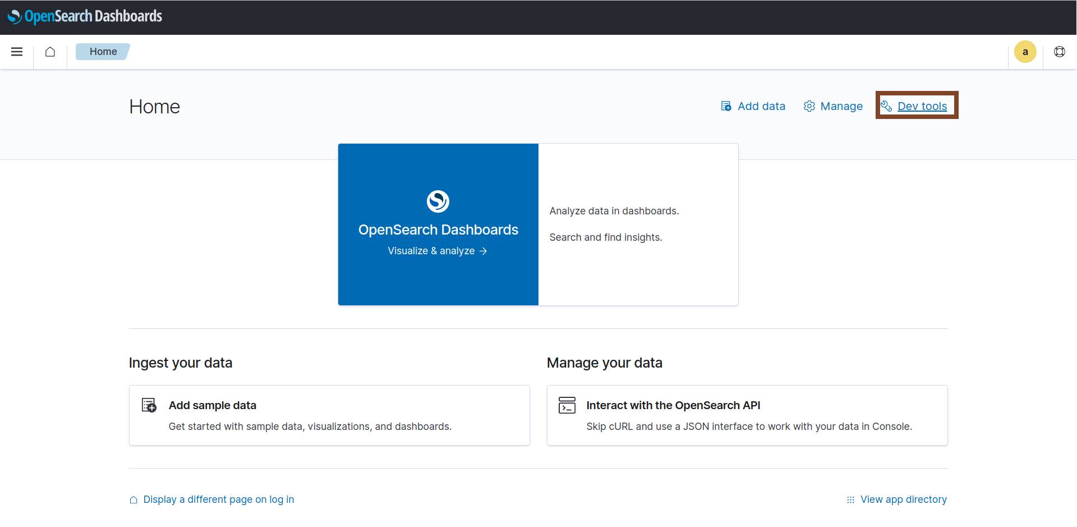Open the hamburger navigation menu

(17, 52)
